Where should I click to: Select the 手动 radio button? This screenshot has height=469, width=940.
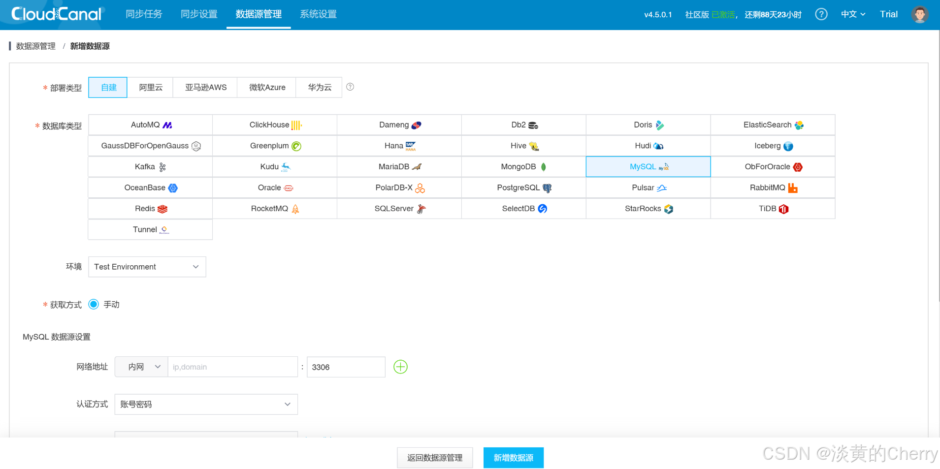94,305
